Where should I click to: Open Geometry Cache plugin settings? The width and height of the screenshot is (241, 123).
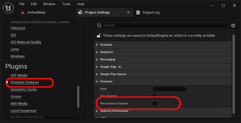tap(24, 90)
